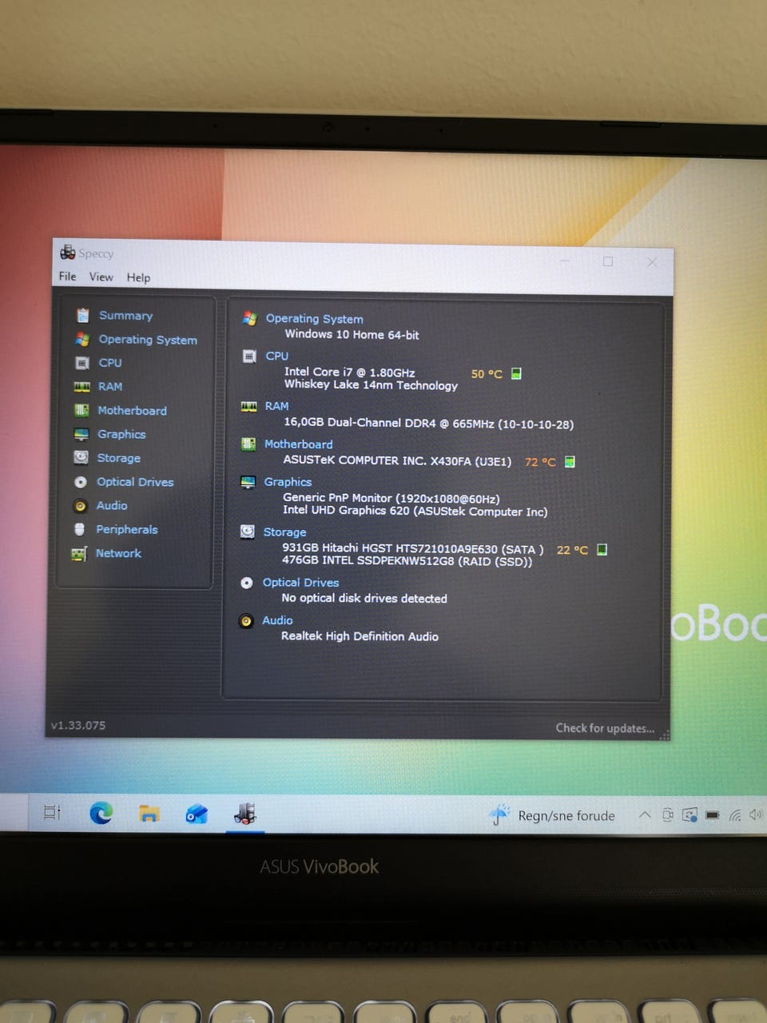Screen dimensions: 767x1023
Task: Click the RAM stick icon in sidebar
Action: pyautogui.click(x=81, y=387)
